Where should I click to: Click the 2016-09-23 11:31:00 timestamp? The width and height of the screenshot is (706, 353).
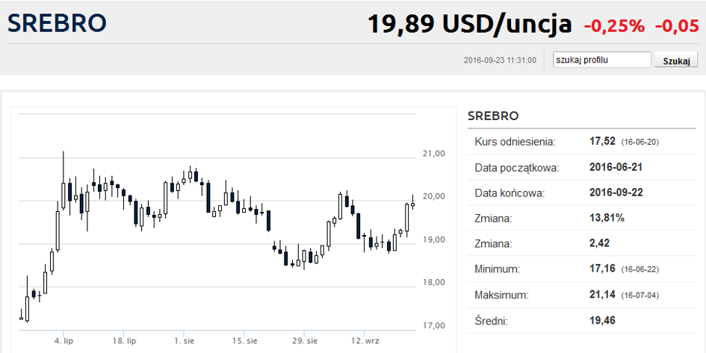(x=500, y=60)
